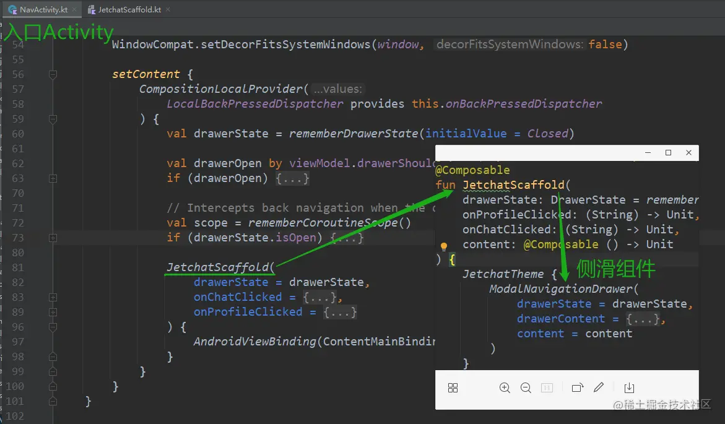This screenshot has width=725, height=424.
Task: Click line number 81 in the gutter
Action: pyautogui.click(x=17, y=268)
